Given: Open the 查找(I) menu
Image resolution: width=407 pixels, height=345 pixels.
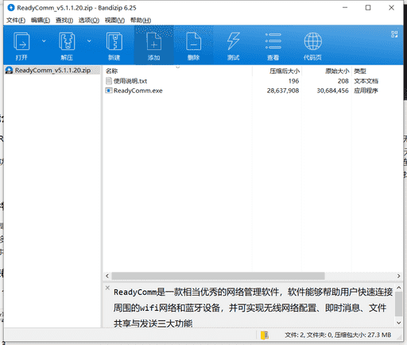Looking at the screenshot, I should [64, 20].
